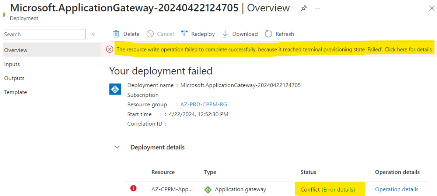Click the Download arrow icon
Image resolution: width=437 pixels, height=196 pixels.
(225, 34)
